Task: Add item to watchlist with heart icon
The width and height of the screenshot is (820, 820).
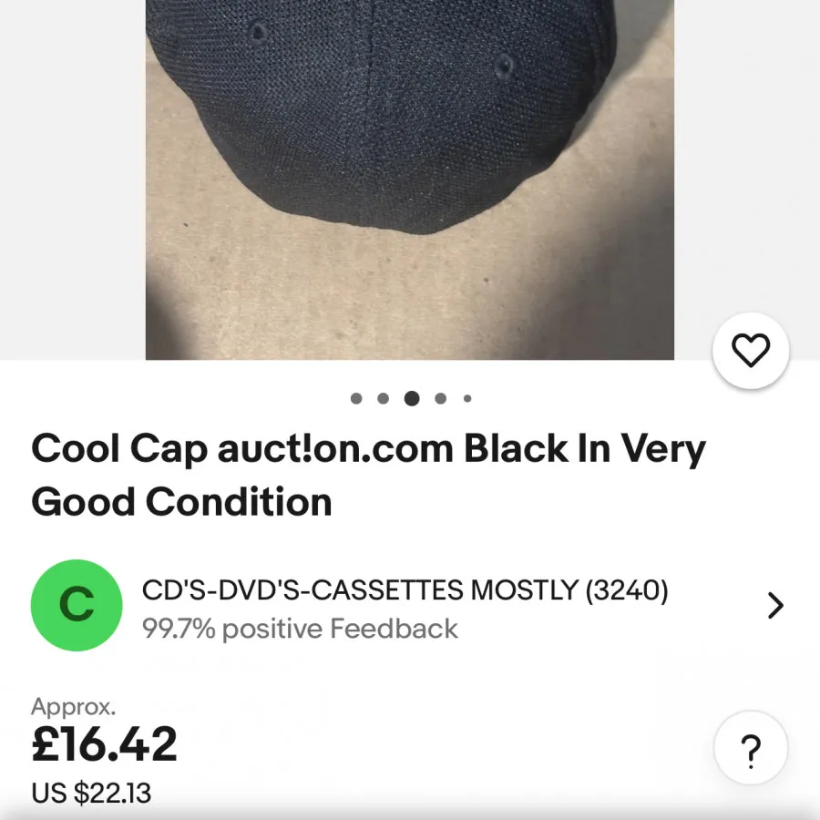Action: (751, 352)
